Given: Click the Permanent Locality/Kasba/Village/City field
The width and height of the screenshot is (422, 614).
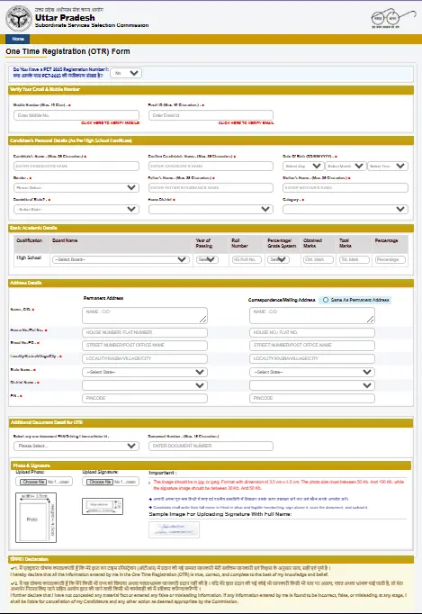Looking at the screenshot, I should click(x=145, y=358).
